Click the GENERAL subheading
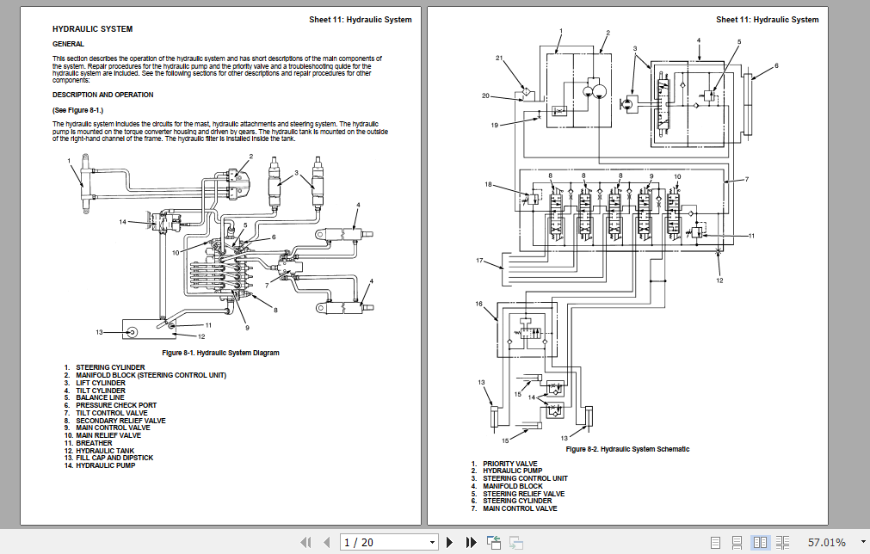 pyautogui.click(x=68, y=44)
